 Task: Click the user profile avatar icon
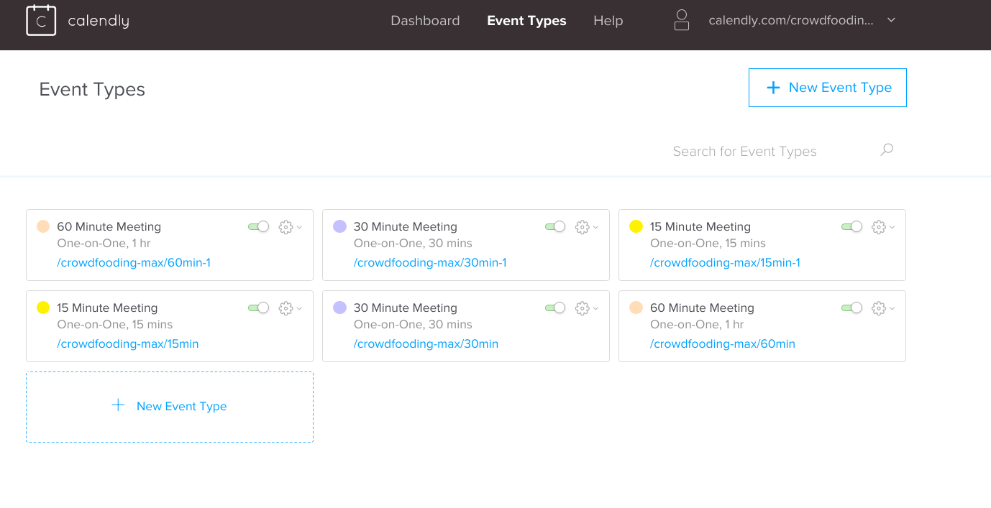click(681, 21)
